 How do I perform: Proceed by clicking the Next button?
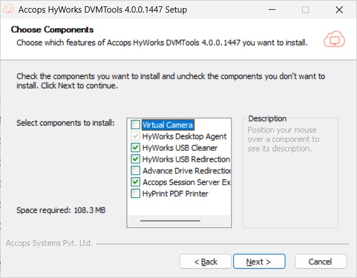pos(260,261)
